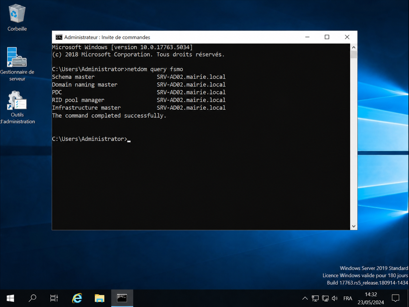
Task: Click the second network monitor tray icon
Action: [x=325, y=298]
